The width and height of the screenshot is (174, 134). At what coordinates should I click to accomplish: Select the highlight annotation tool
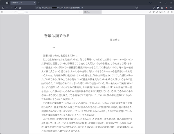point(150,12)
